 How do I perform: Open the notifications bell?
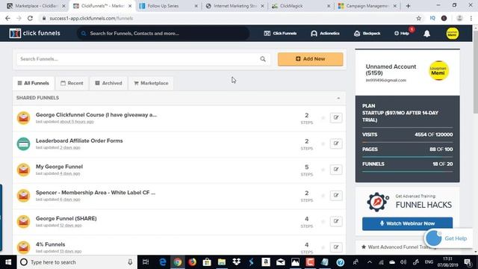(x=426, y=34)
